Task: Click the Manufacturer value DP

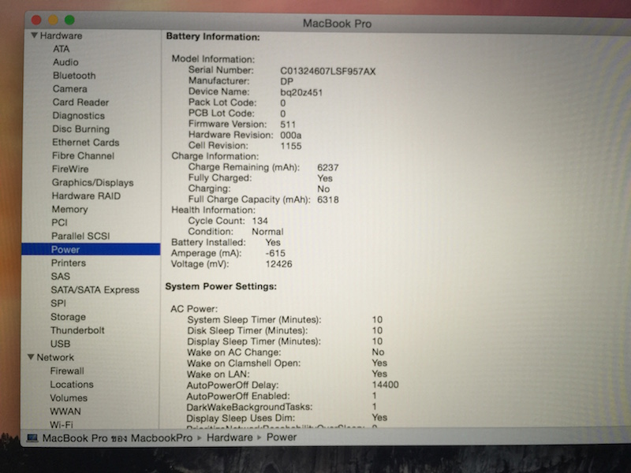Action: (x=287, y=82)
